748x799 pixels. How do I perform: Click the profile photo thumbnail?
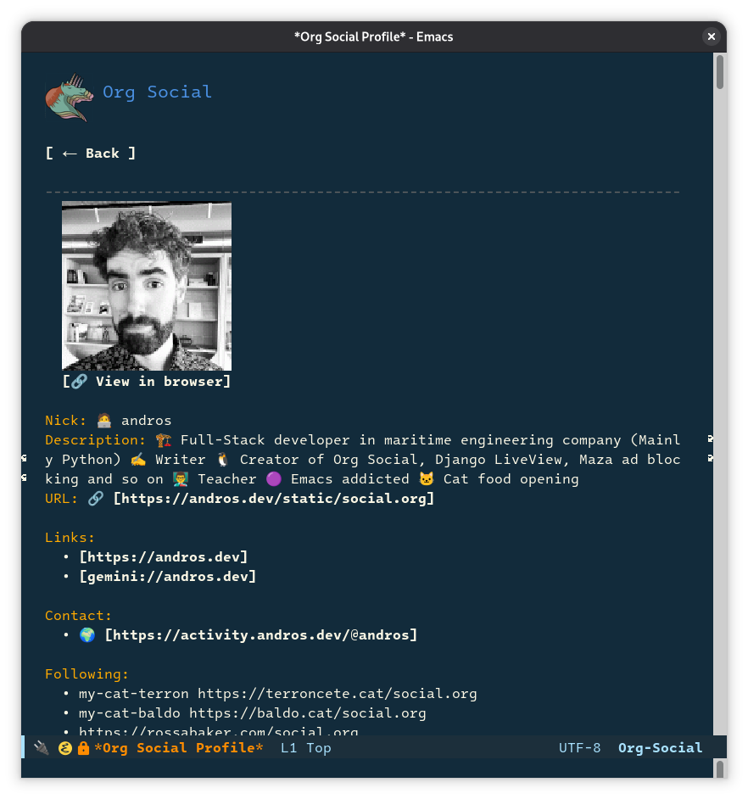(x=146, y=285)
